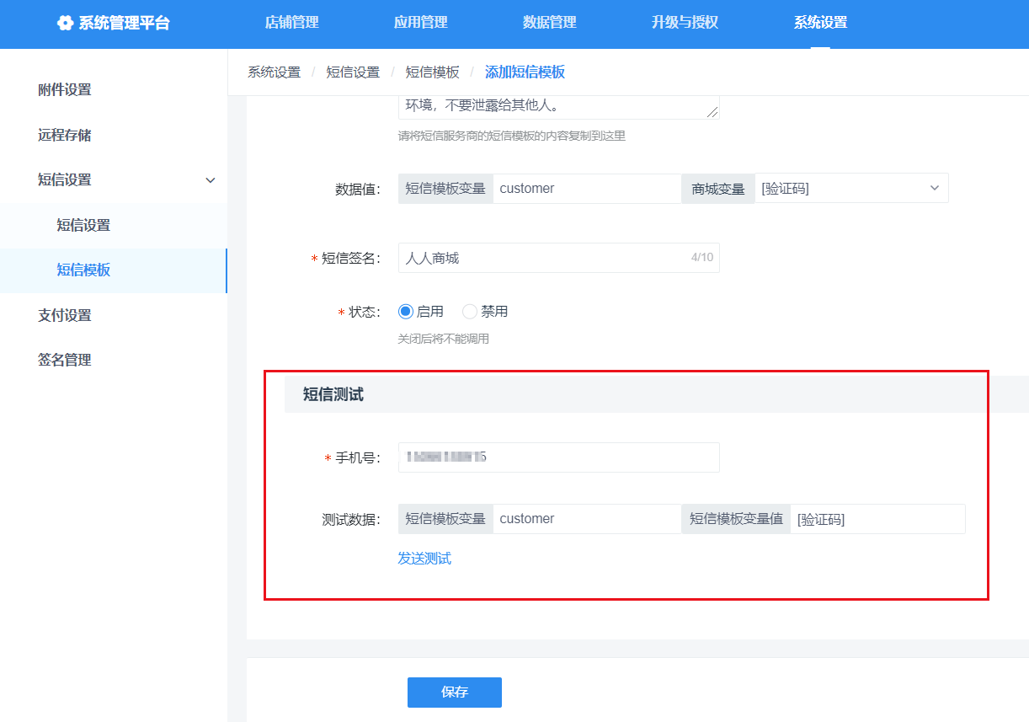Click the gear logo icon beside 系统管理平台
The width and height of the screenshot is (1029, 722).
(x=65, y=24)
